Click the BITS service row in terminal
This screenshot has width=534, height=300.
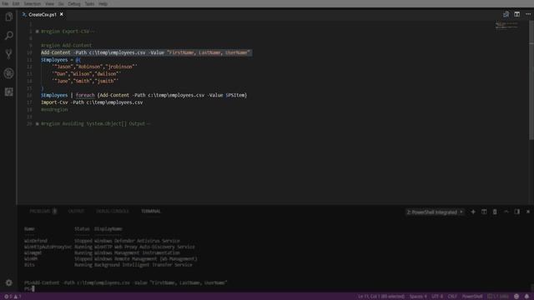pos(108,265)
